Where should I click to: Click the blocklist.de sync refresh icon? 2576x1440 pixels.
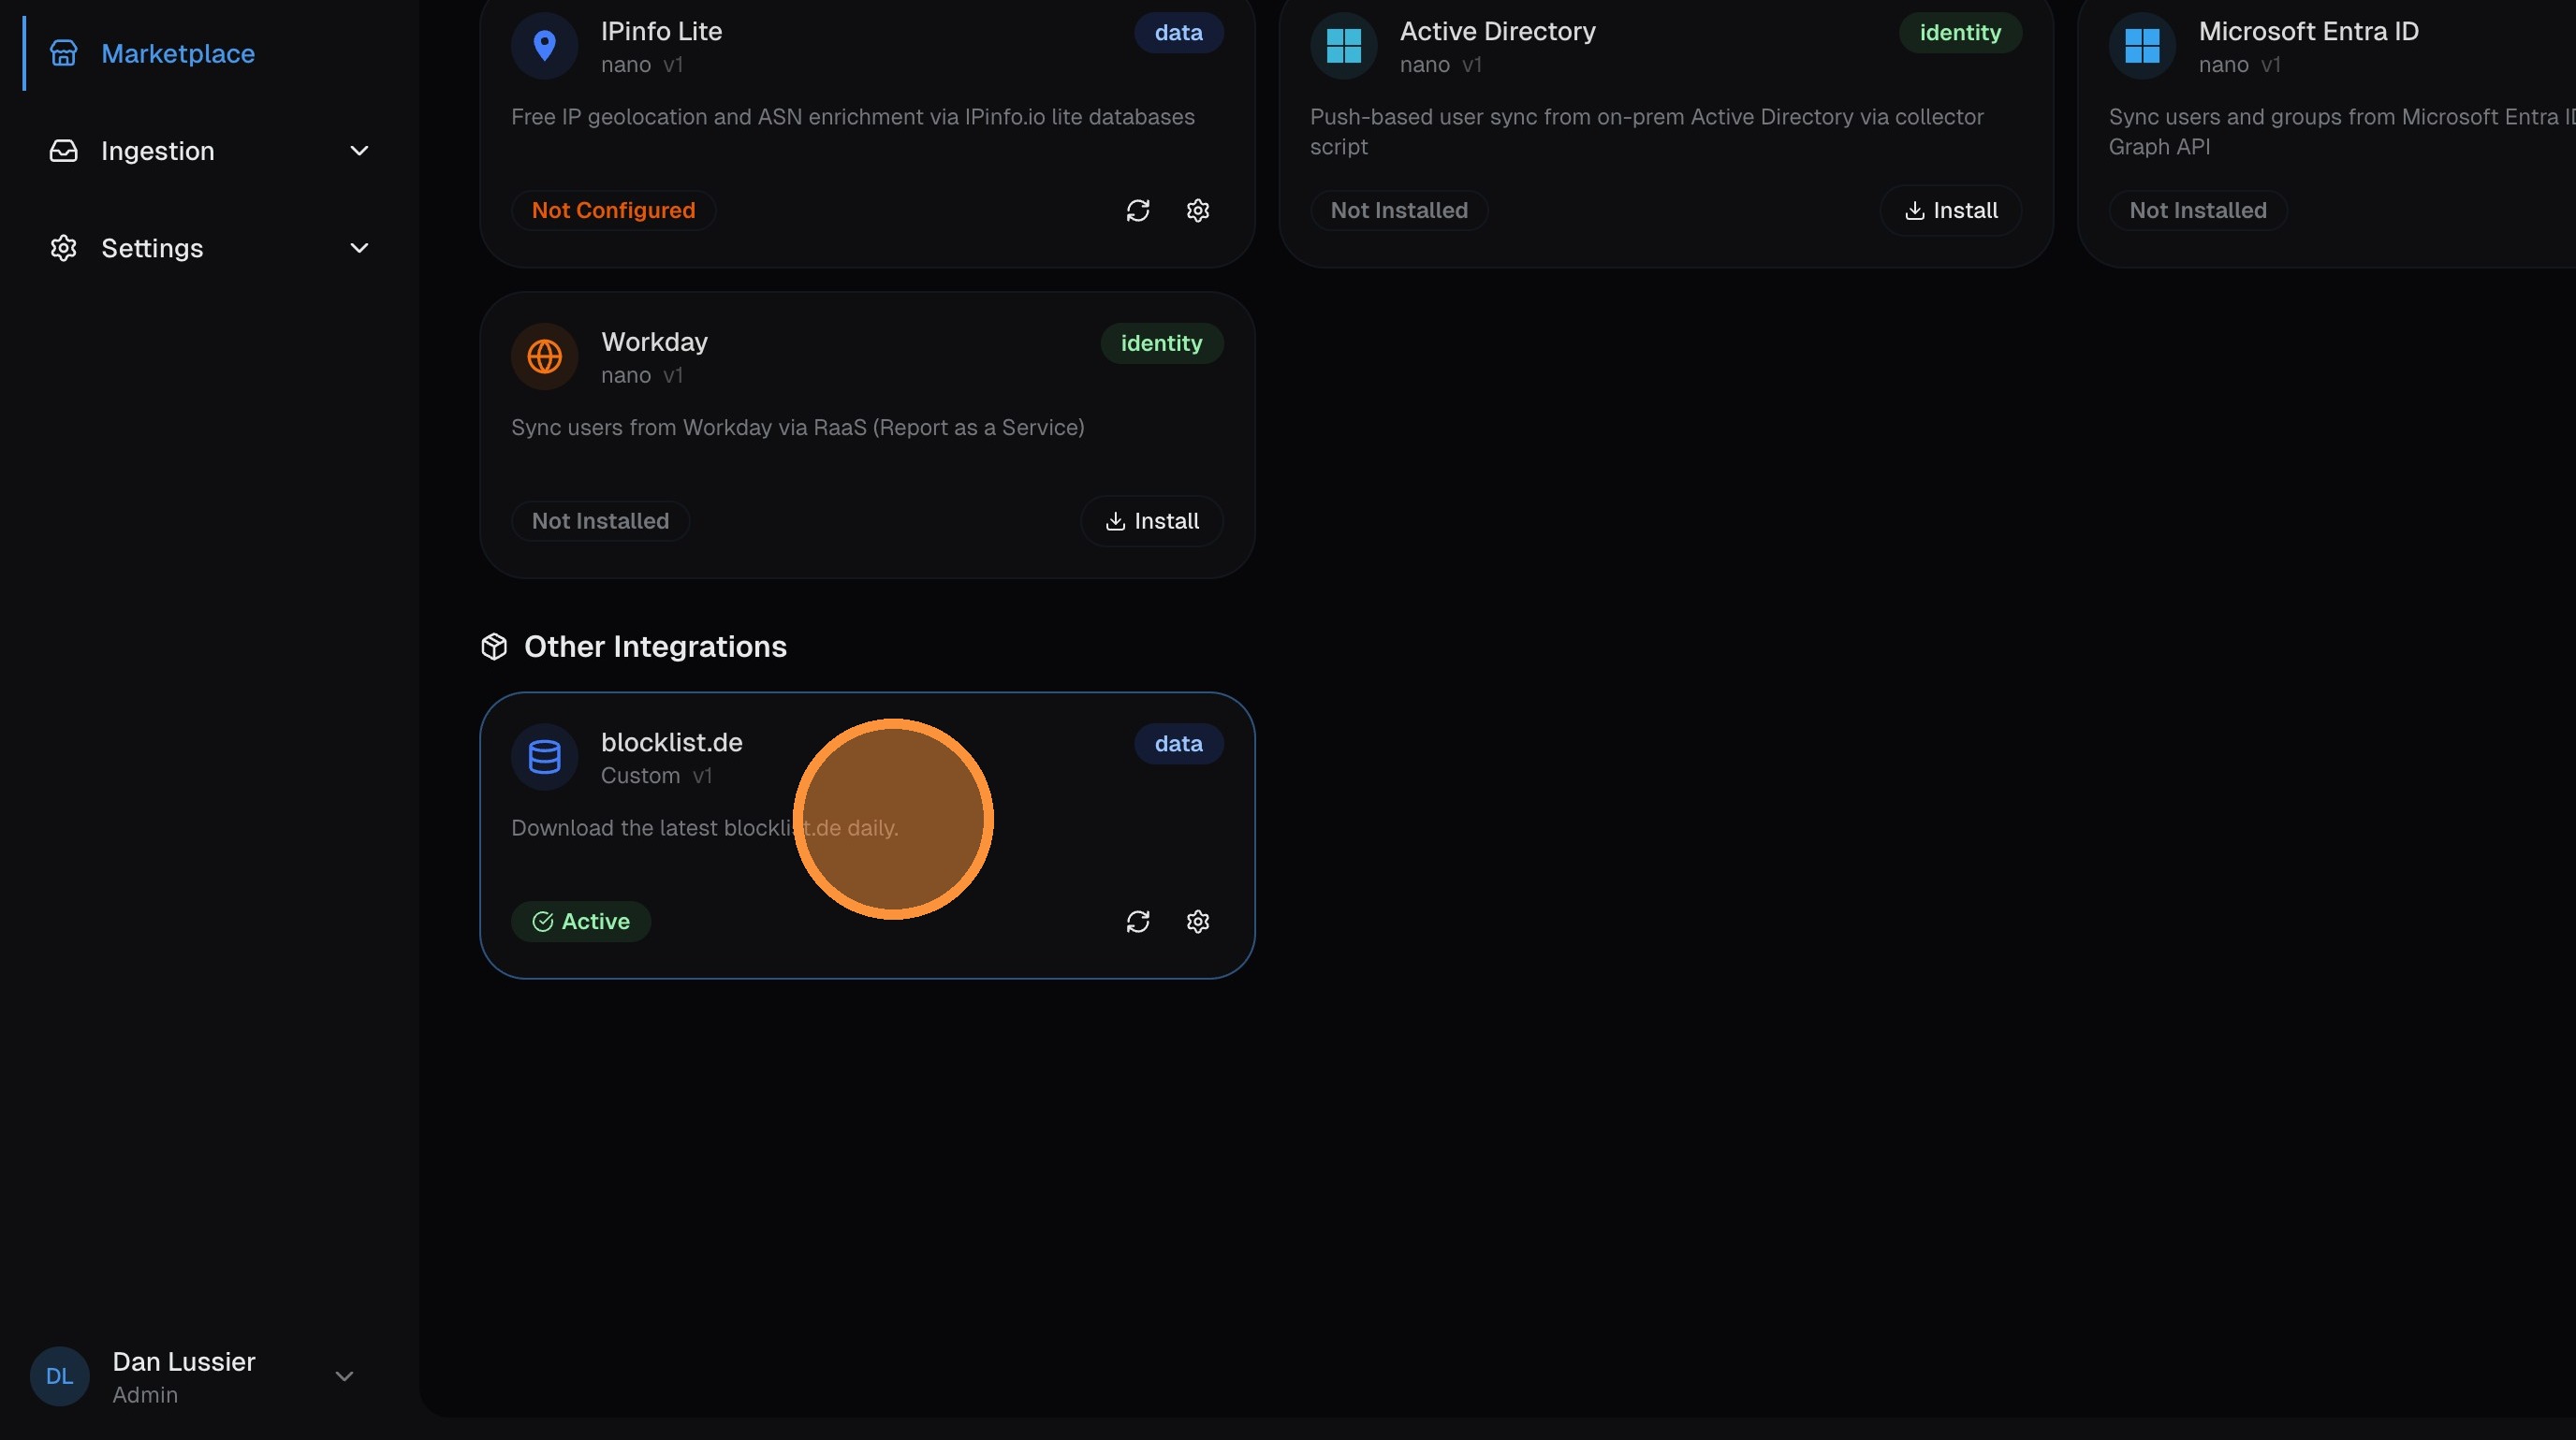[1137, 921]
